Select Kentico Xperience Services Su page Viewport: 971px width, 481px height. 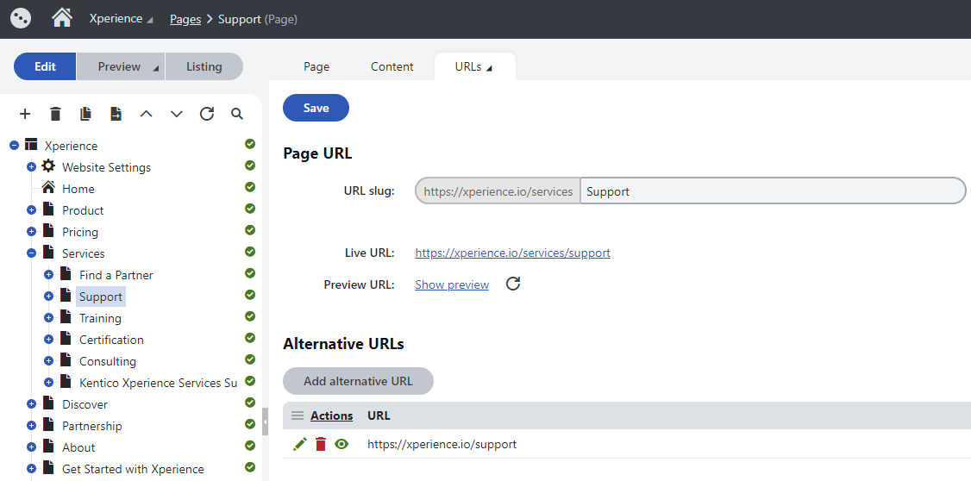(158, 384)
